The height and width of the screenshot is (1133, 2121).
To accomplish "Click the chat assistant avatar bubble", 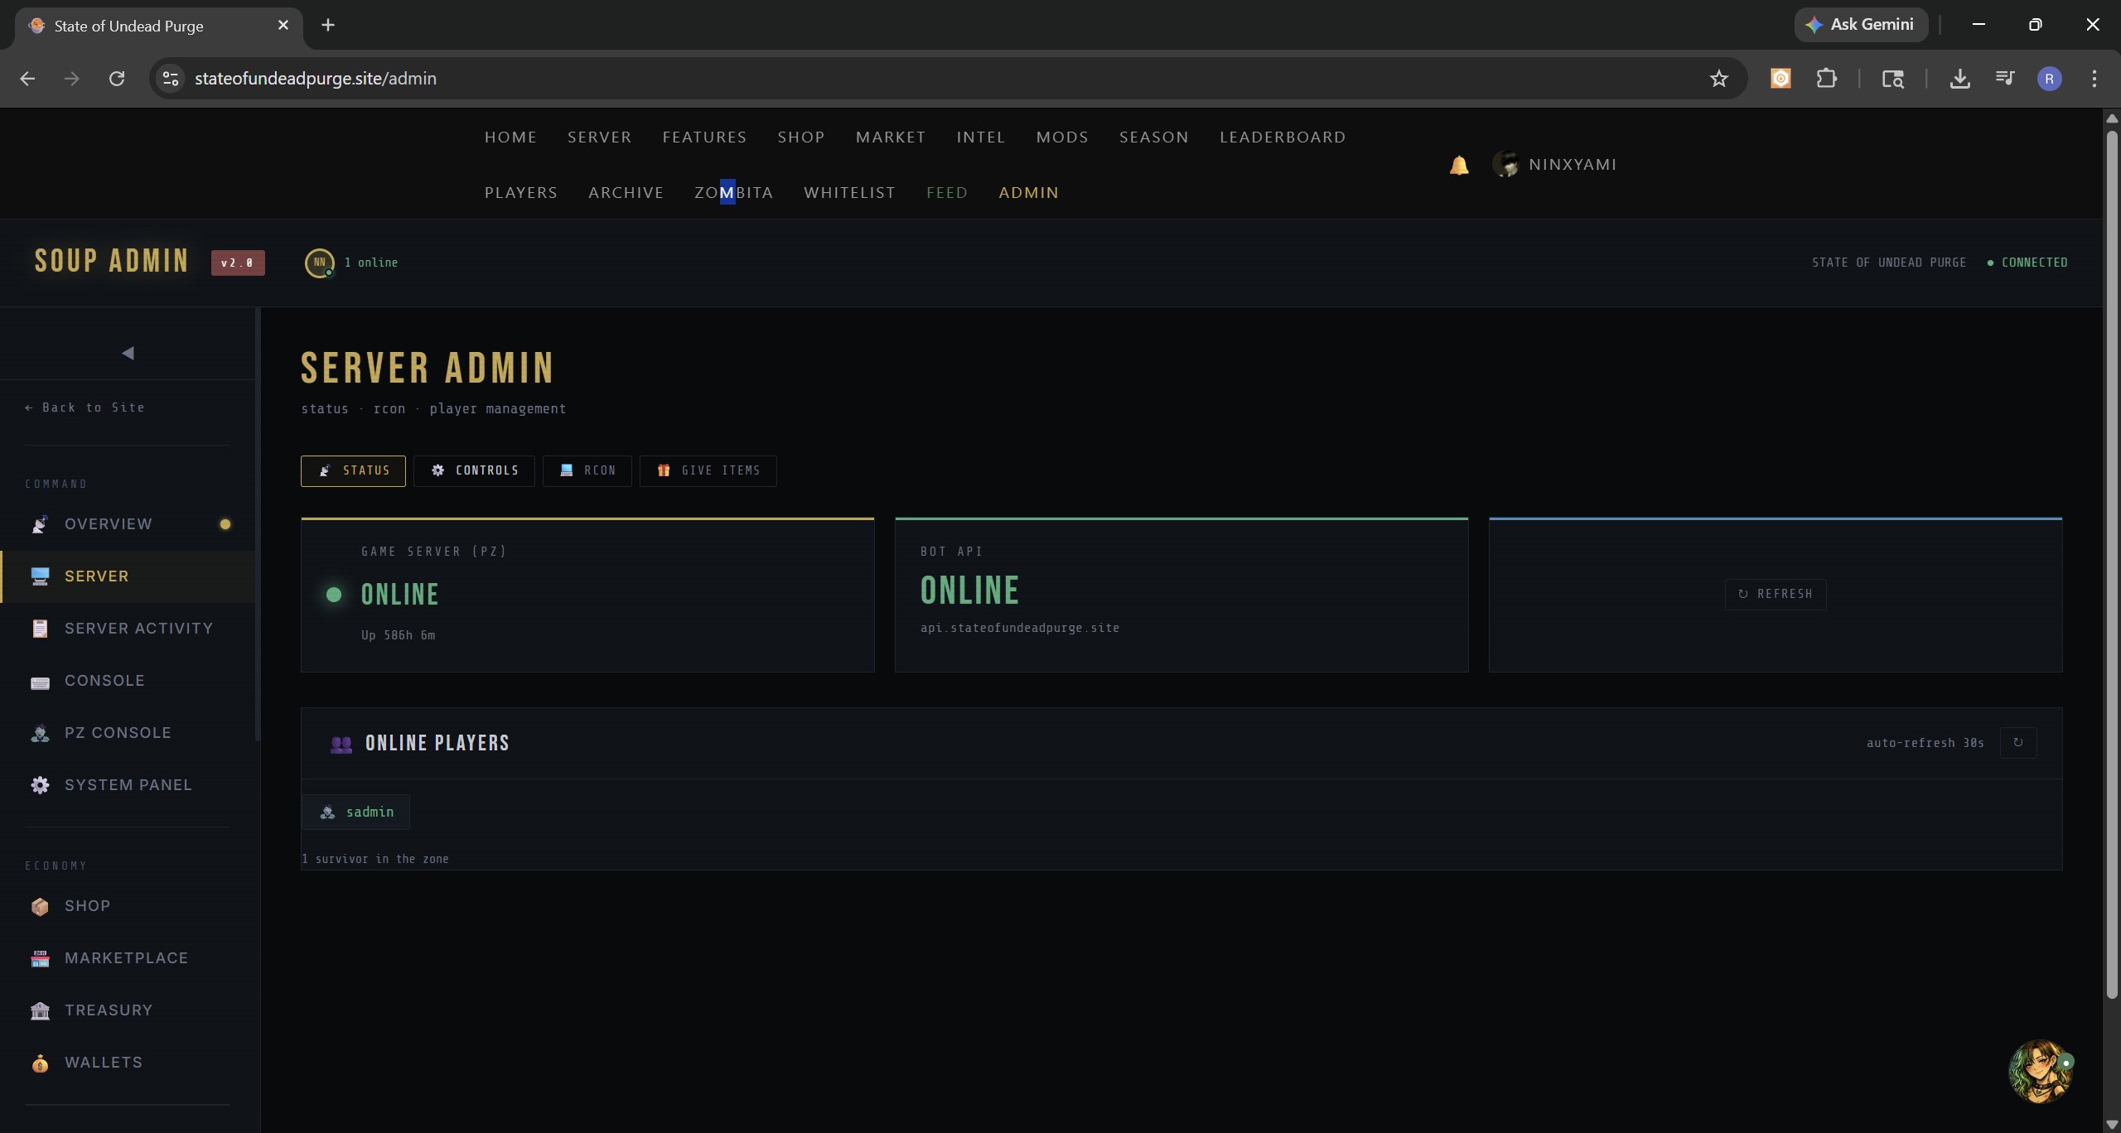I will [x=2041, y=1071].
